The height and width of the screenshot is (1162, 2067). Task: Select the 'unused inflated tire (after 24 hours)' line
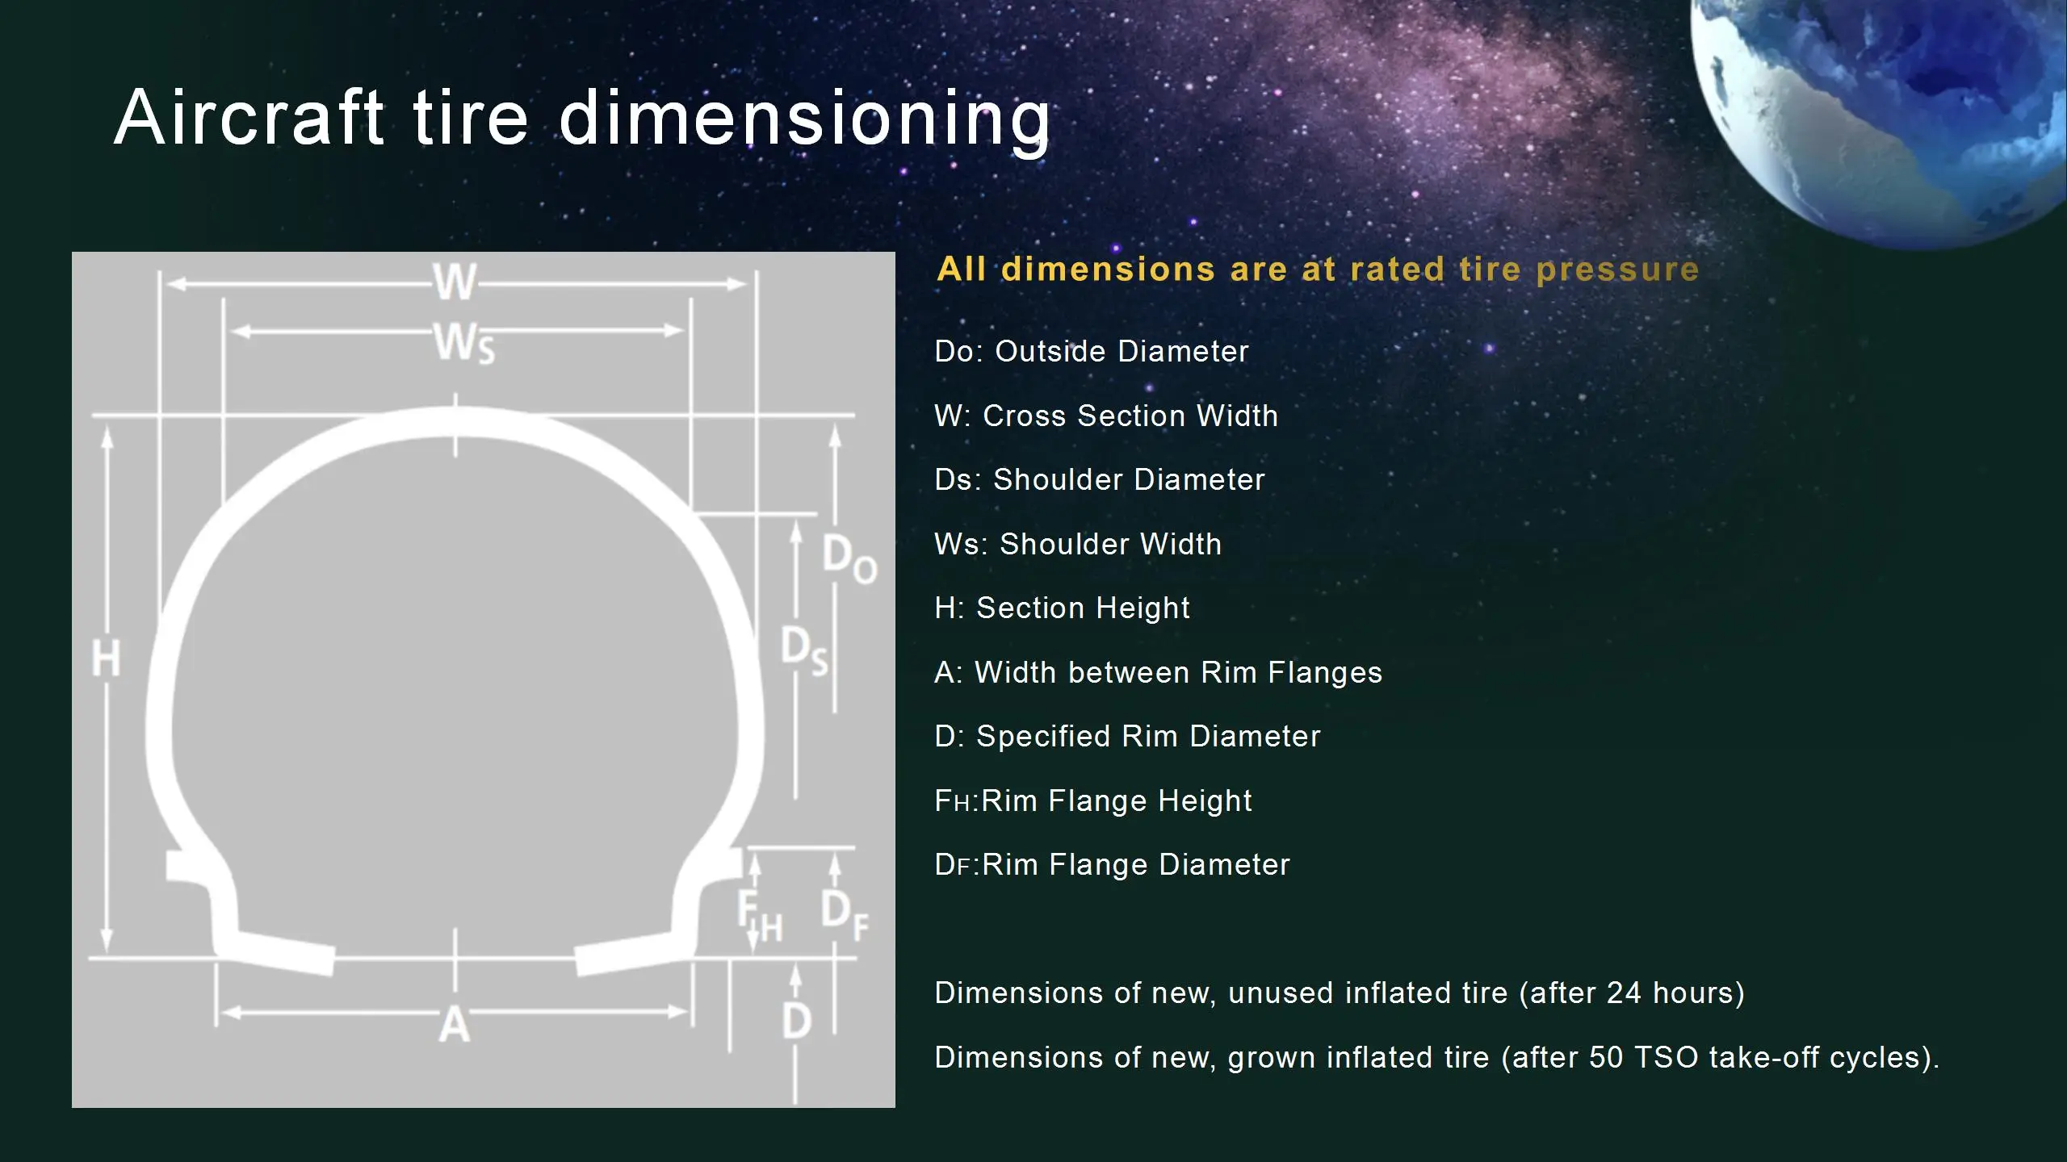(x=1340, y=993)
